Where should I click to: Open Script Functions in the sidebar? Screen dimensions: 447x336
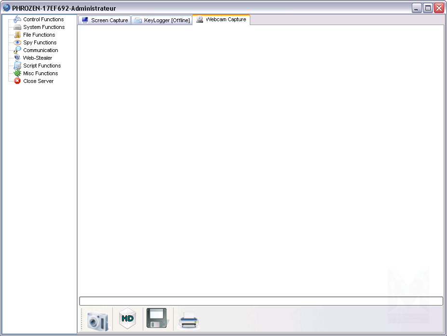pyautogui.click(x=42, y=66)
